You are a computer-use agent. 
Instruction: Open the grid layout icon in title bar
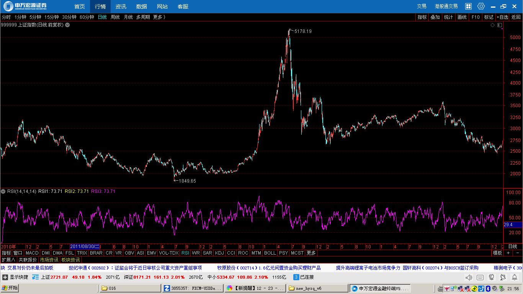[468, 6]
